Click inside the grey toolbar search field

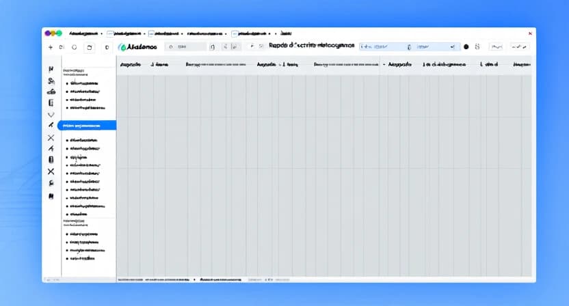[x=185, y=46]
